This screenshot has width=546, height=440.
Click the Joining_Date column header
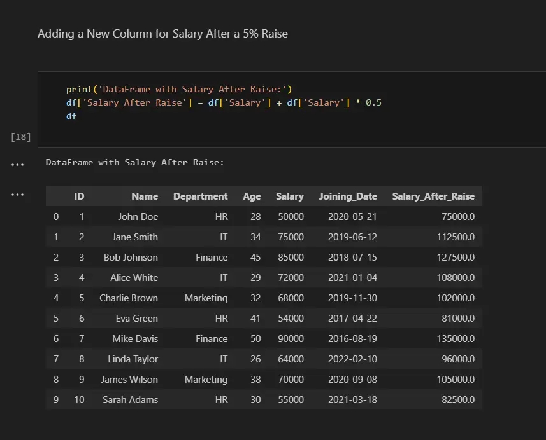pyautogui.click(x=348, y=196)
